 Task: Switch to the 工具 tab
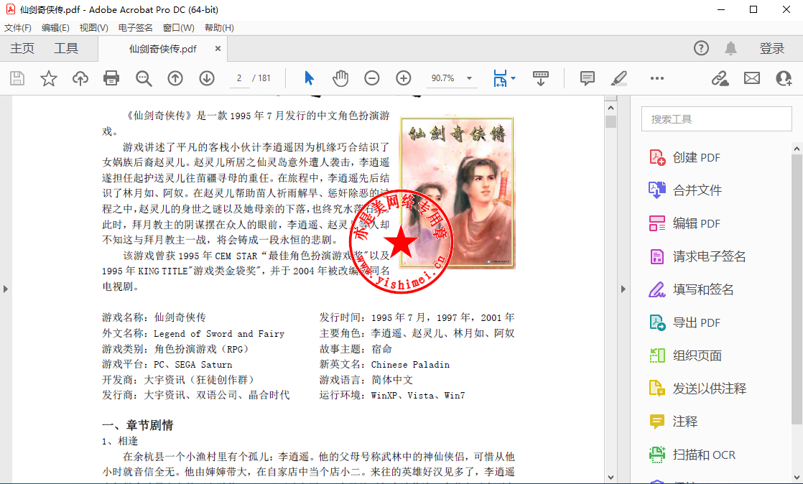pyautogui.click(x=66, y=48)
